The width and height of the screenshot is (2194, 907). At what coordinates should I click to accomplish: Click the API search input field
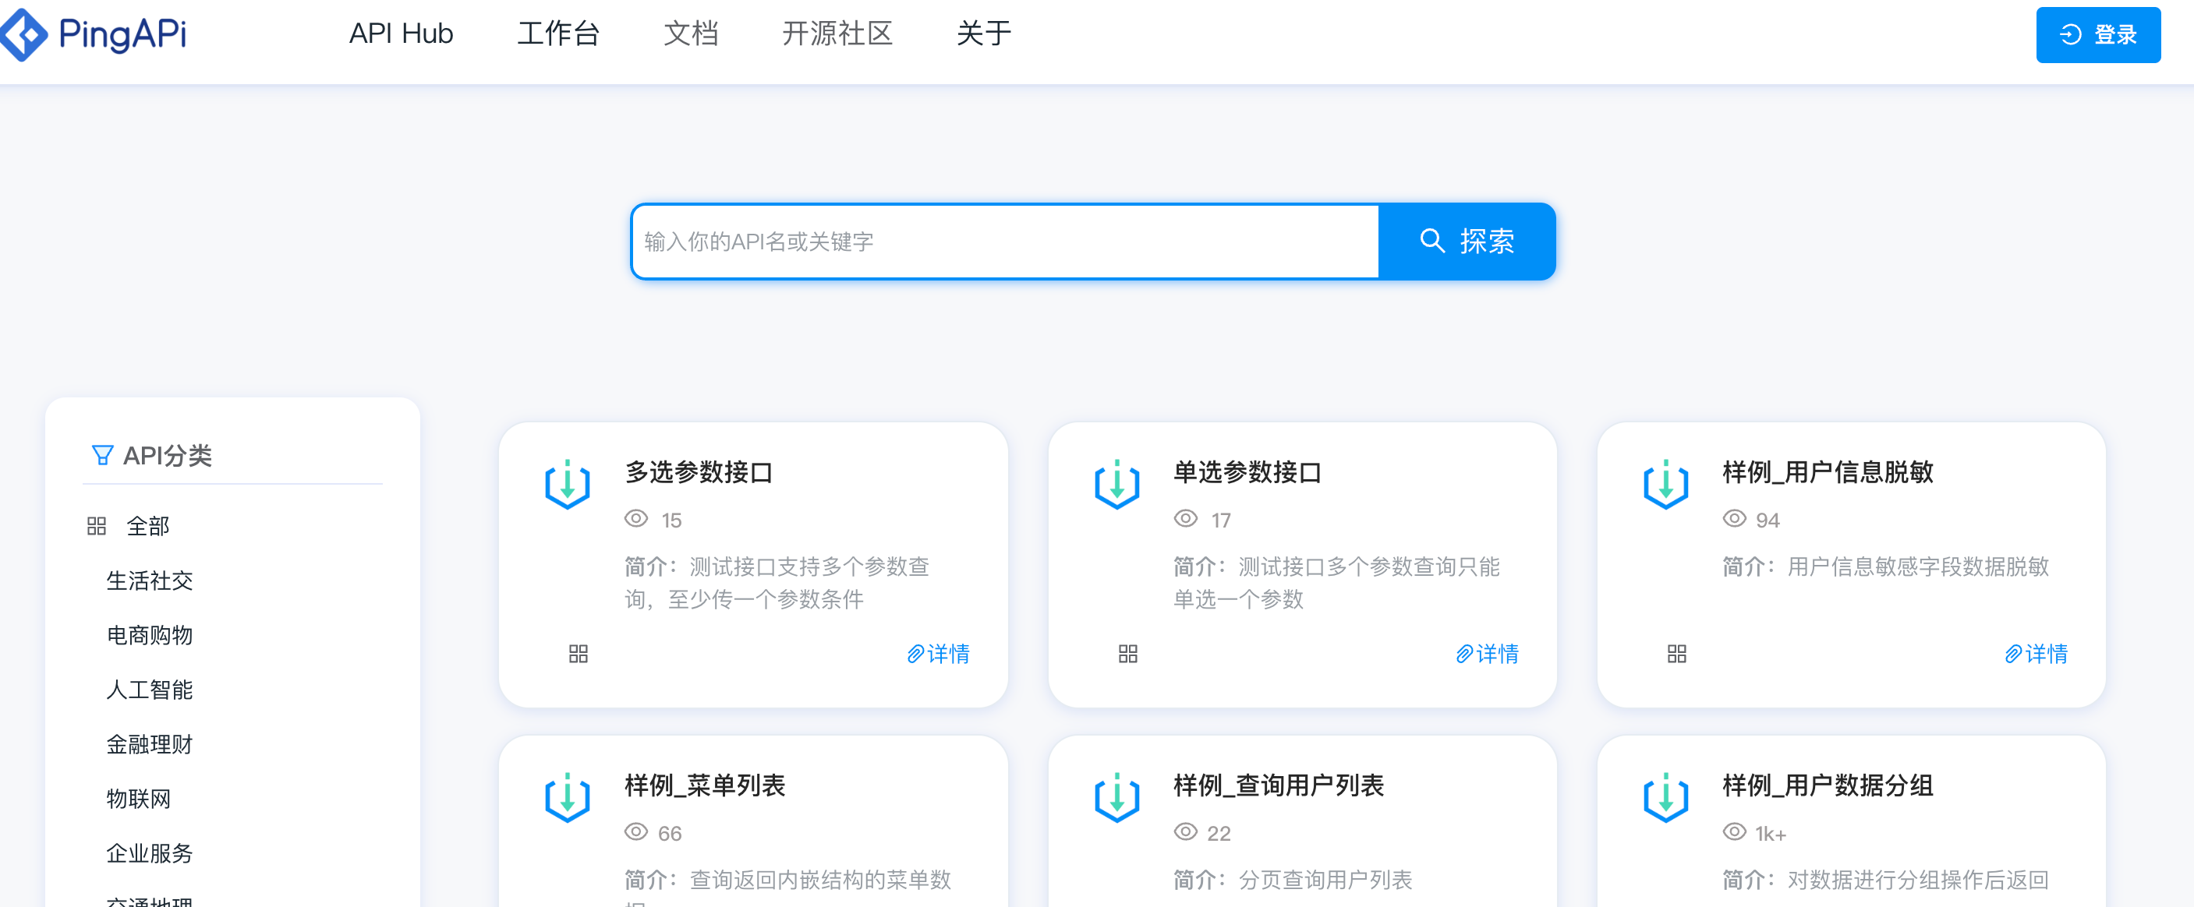tap(1005, 241)
